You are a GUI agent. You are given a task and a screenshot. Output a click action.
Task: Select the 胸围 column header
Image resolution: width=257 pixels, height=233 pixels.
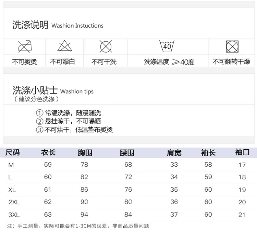(85, 153)
